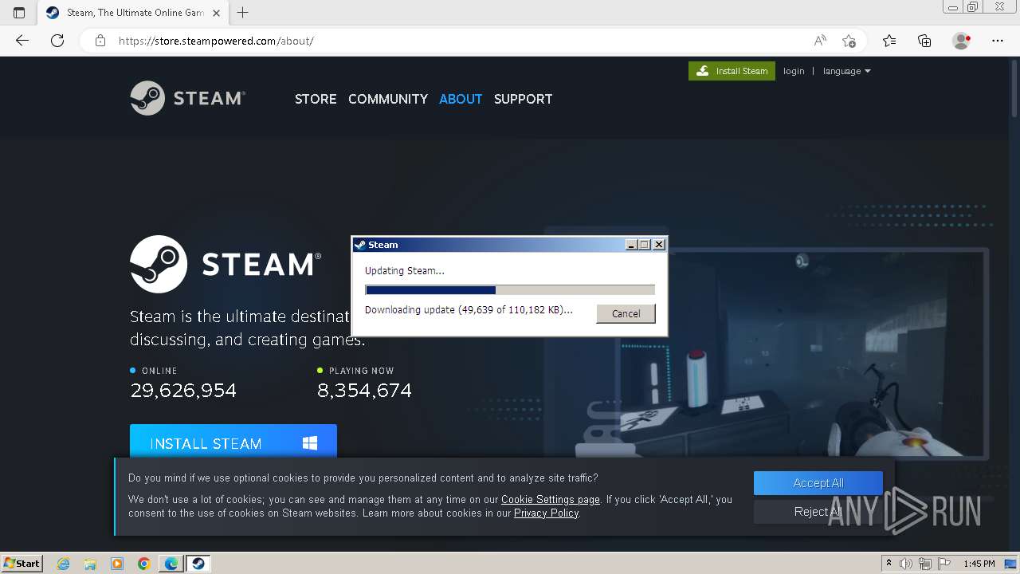Open File Explorer from taskbar
Image resolution: width=1020 pixels, height=574 pixels.
point(90,564)
